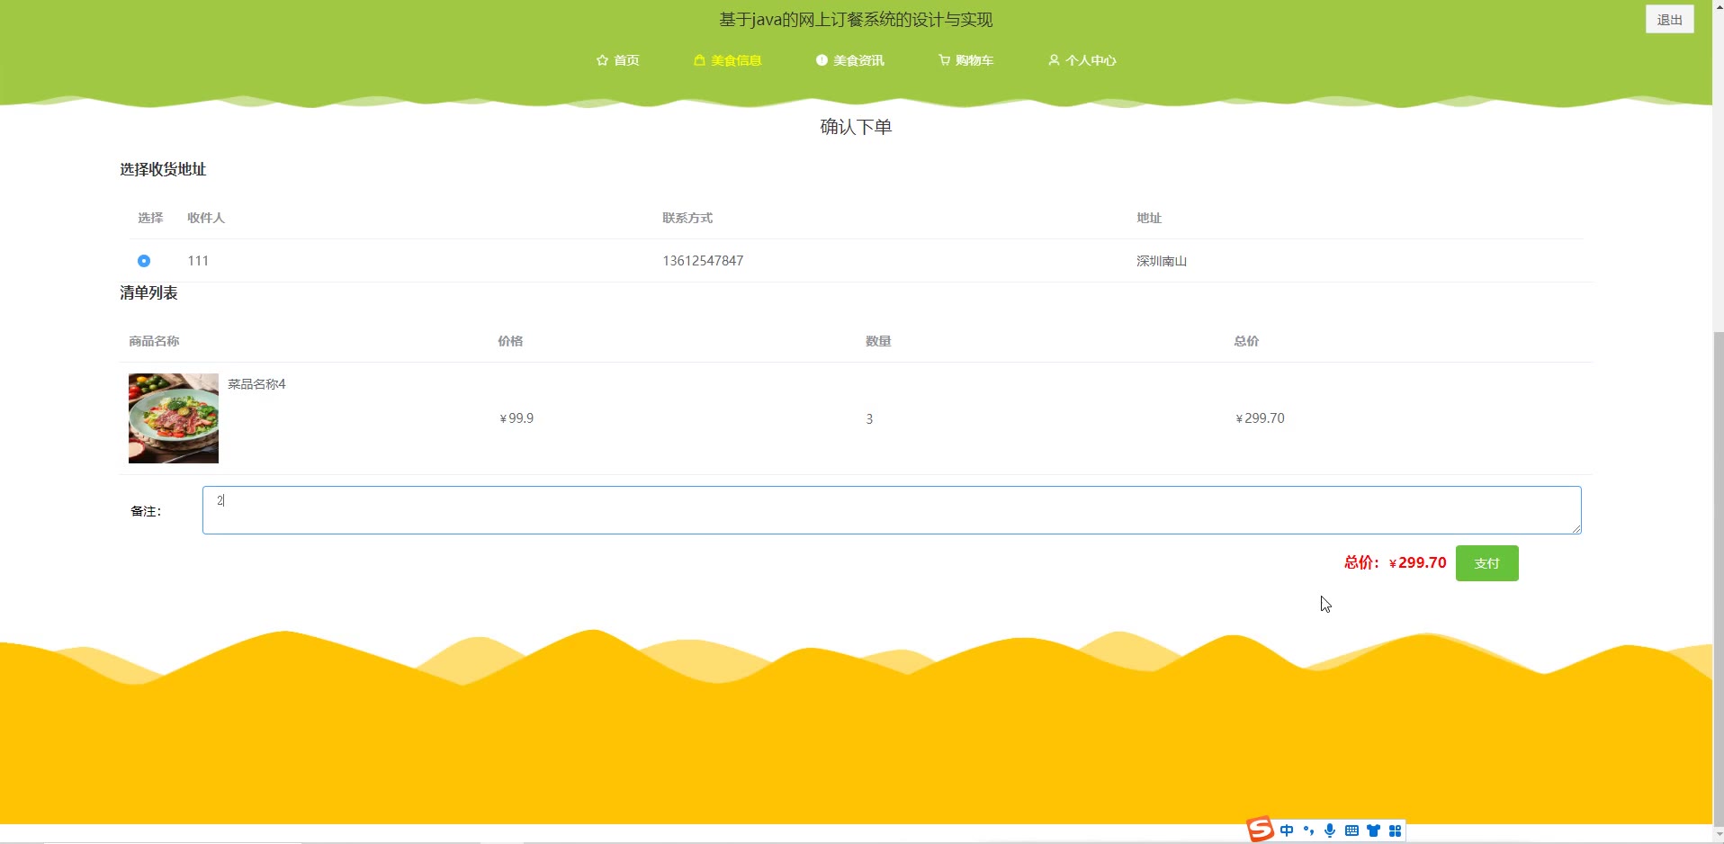
Task: Click the phone number 13612547847
Action: pos(703,261)
